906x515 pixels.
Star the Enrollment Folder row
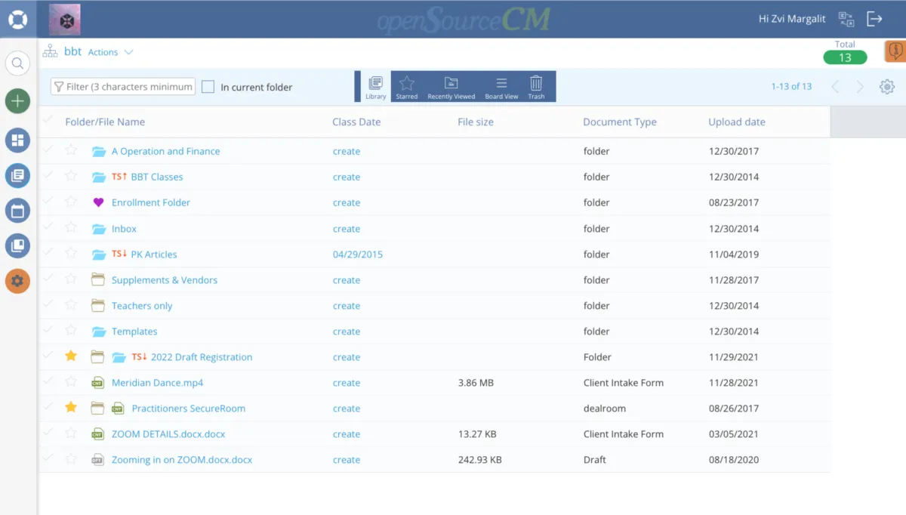(x=71, y=202)
